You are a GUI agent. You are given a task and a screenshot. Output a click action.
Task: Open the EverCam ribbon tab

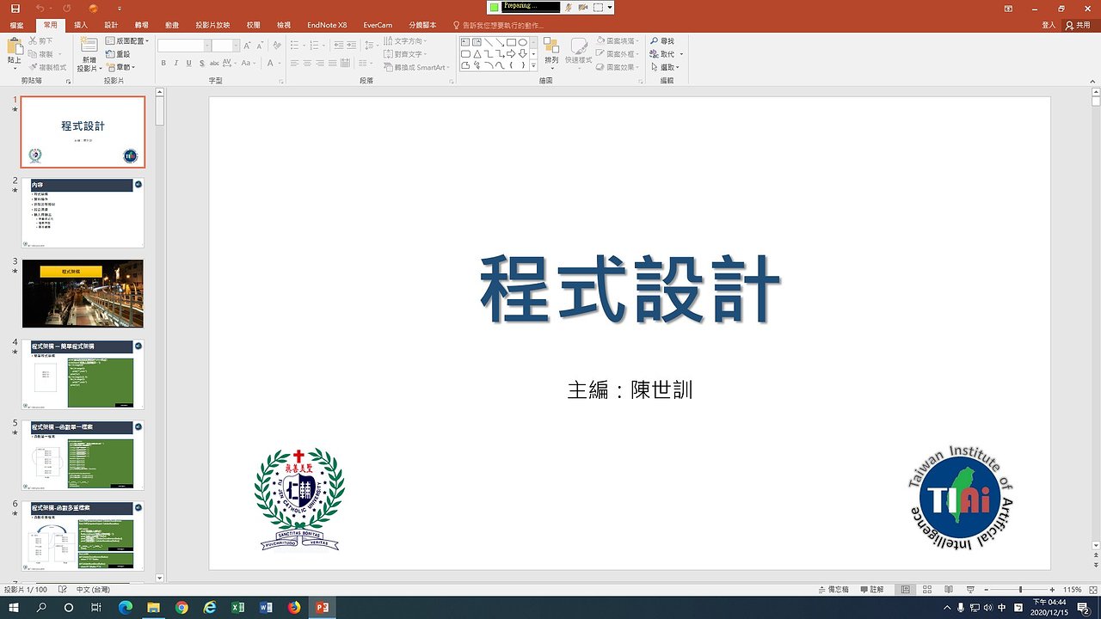point(378,25)
